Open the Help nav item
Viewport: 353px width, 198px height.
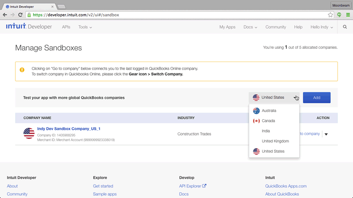click(x=298, y=27)
